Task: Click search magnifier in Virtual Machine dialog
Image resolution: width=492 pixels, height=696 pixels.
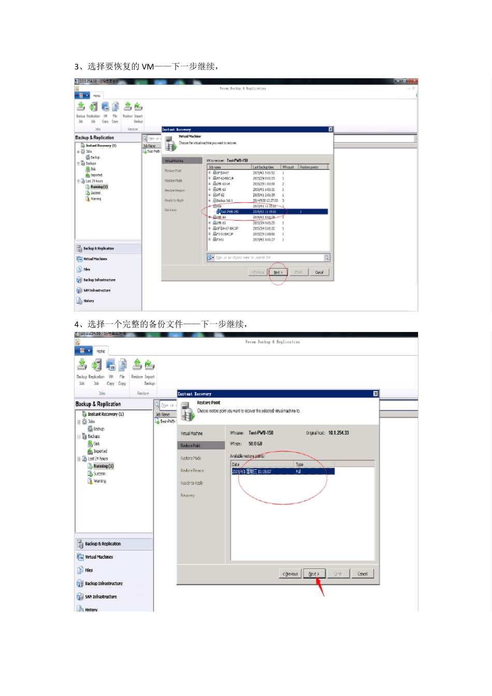Action: point(327,257)
